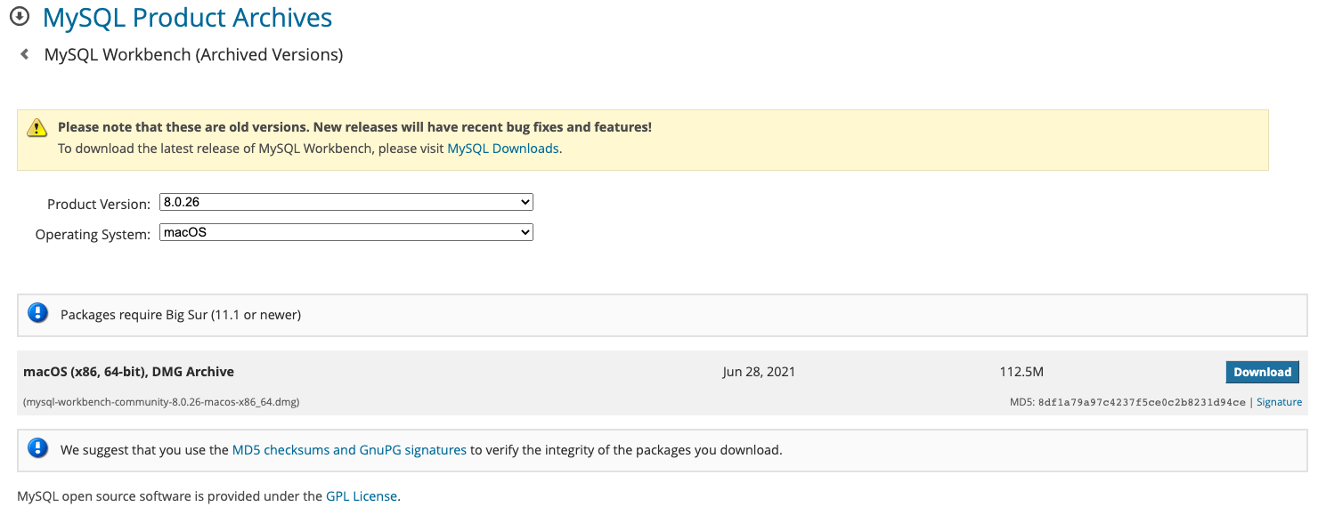
Task: Click the 112.5M file size
Action: [1021, 372]
